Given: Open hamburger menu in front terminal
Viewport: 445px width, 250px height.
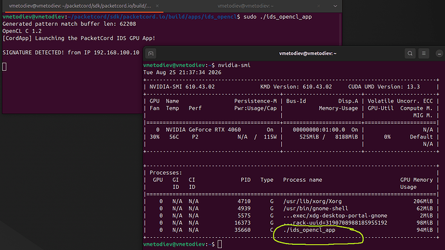Looking at the screenshot, I should (x=424, y=53).
